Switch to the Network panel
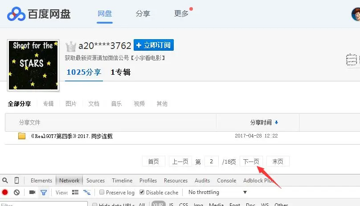This screenshot has height=206, width=360. point(70,181)
